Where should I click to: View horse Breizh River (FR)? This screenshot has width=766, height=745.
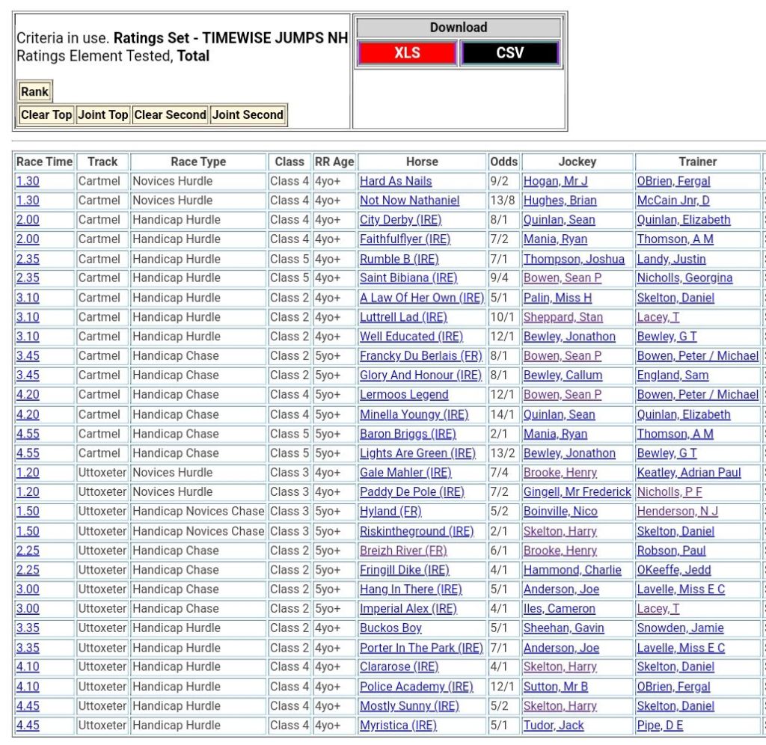[x=403, y=551]
